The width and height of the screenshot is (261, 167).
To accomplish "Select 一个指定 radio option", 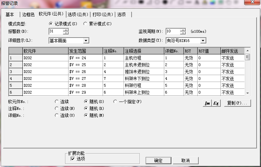I will (115, 102).
